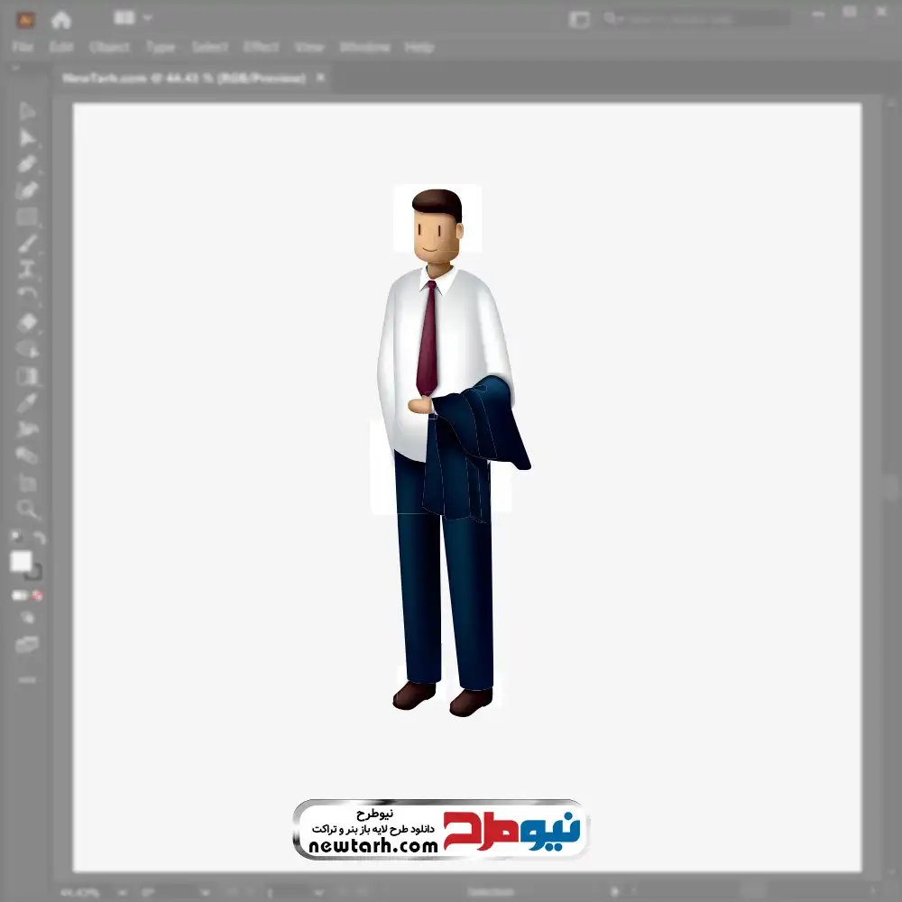This screenshot has height=902, width=902.
Task: Click the search field in title bar
Action: tap(696, 19)
